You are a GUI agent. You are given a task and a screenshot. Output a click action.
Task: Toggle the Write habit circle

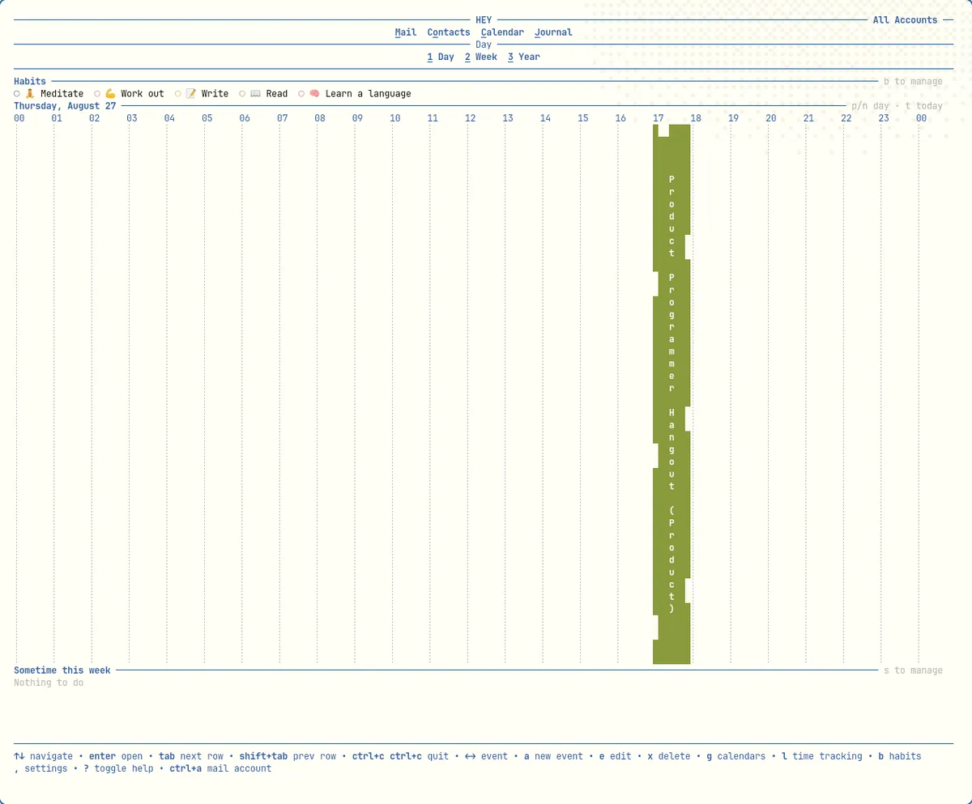(178, 94)
